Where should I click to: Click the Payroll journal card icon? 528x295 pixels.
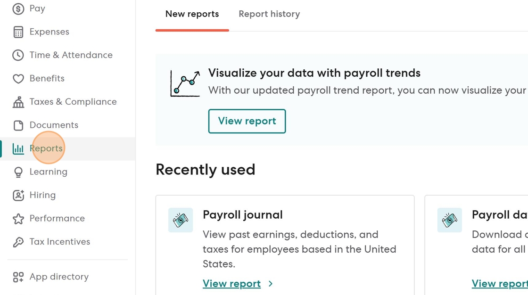click(181, 220)
